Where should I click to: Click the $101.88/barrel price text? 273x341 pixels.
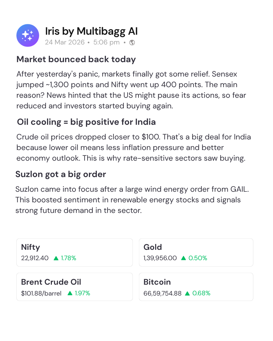tap(41, 294)
